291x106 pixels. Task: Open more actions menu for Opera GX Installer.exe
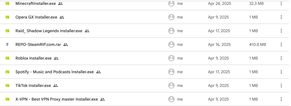point(281,17)
